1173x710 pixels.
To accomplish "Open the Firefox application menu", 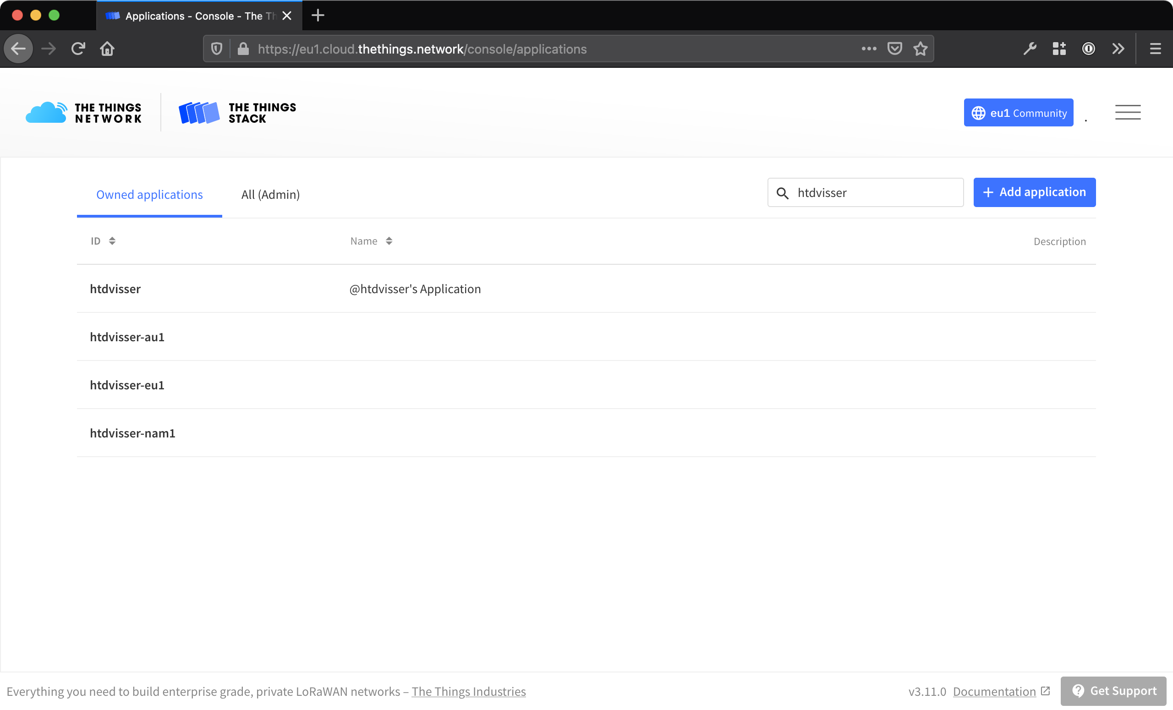I will click(1156, 49).
